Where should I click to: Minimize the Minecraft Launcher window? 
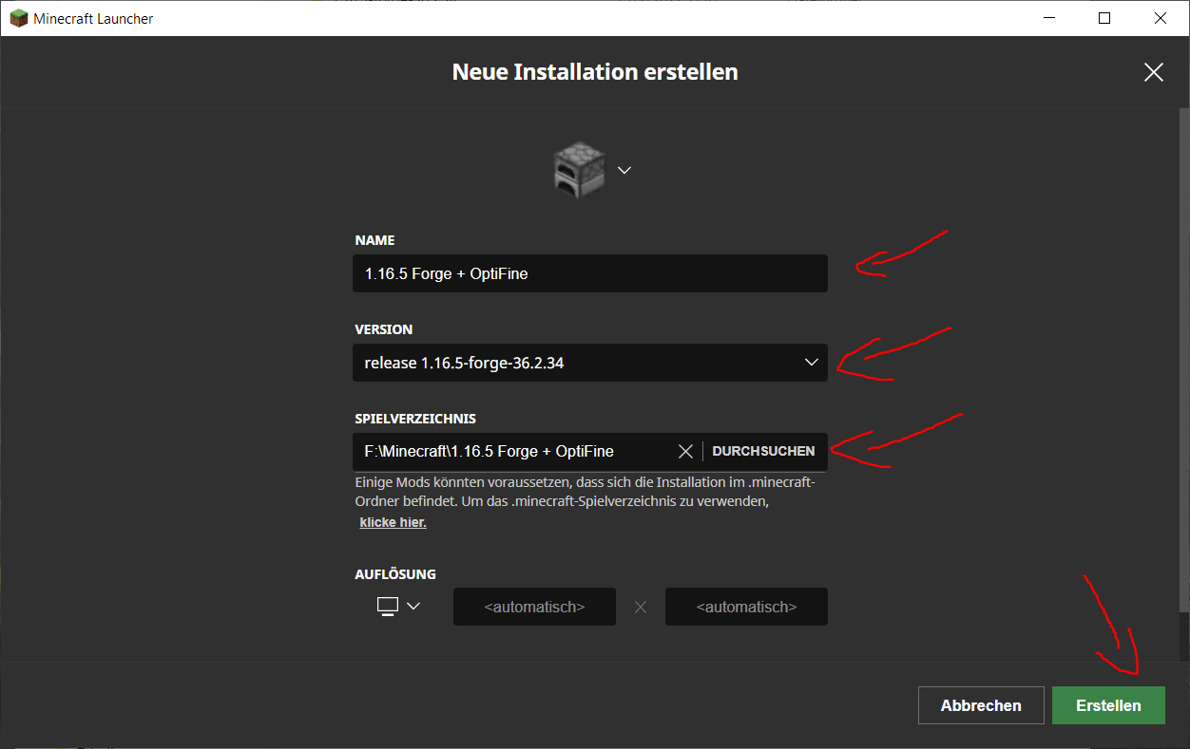point(1049,18)
